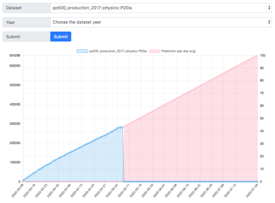
Task: Toggle pp500_production_2017::physics::P20ia legend label
Action: (118, 51)
